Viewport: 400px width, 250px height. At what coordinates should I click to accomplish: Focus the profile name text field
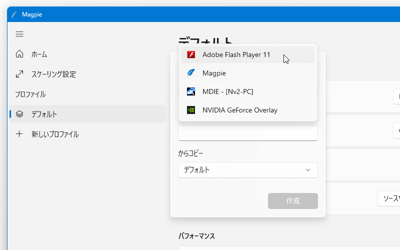pyautogui.click(x=248, y=133)
